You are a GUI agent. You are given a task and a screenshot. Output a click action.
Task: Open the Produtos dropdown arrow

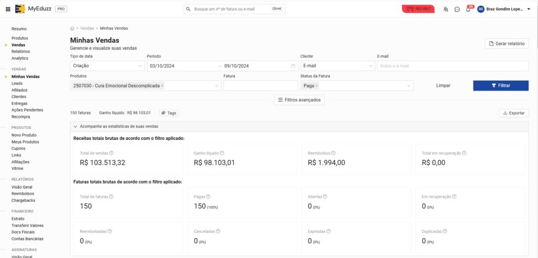pos(217,86)
